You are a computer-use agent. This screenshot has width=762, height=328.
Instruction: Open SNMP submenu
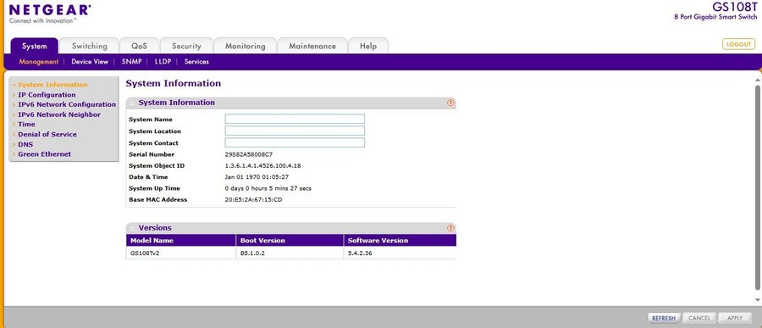[132, 62]
